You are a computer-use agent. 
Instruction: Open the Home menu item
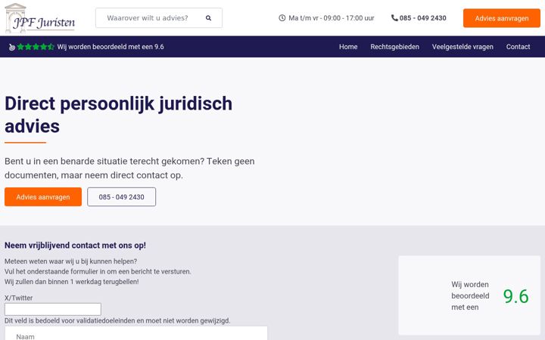[348, 47]
